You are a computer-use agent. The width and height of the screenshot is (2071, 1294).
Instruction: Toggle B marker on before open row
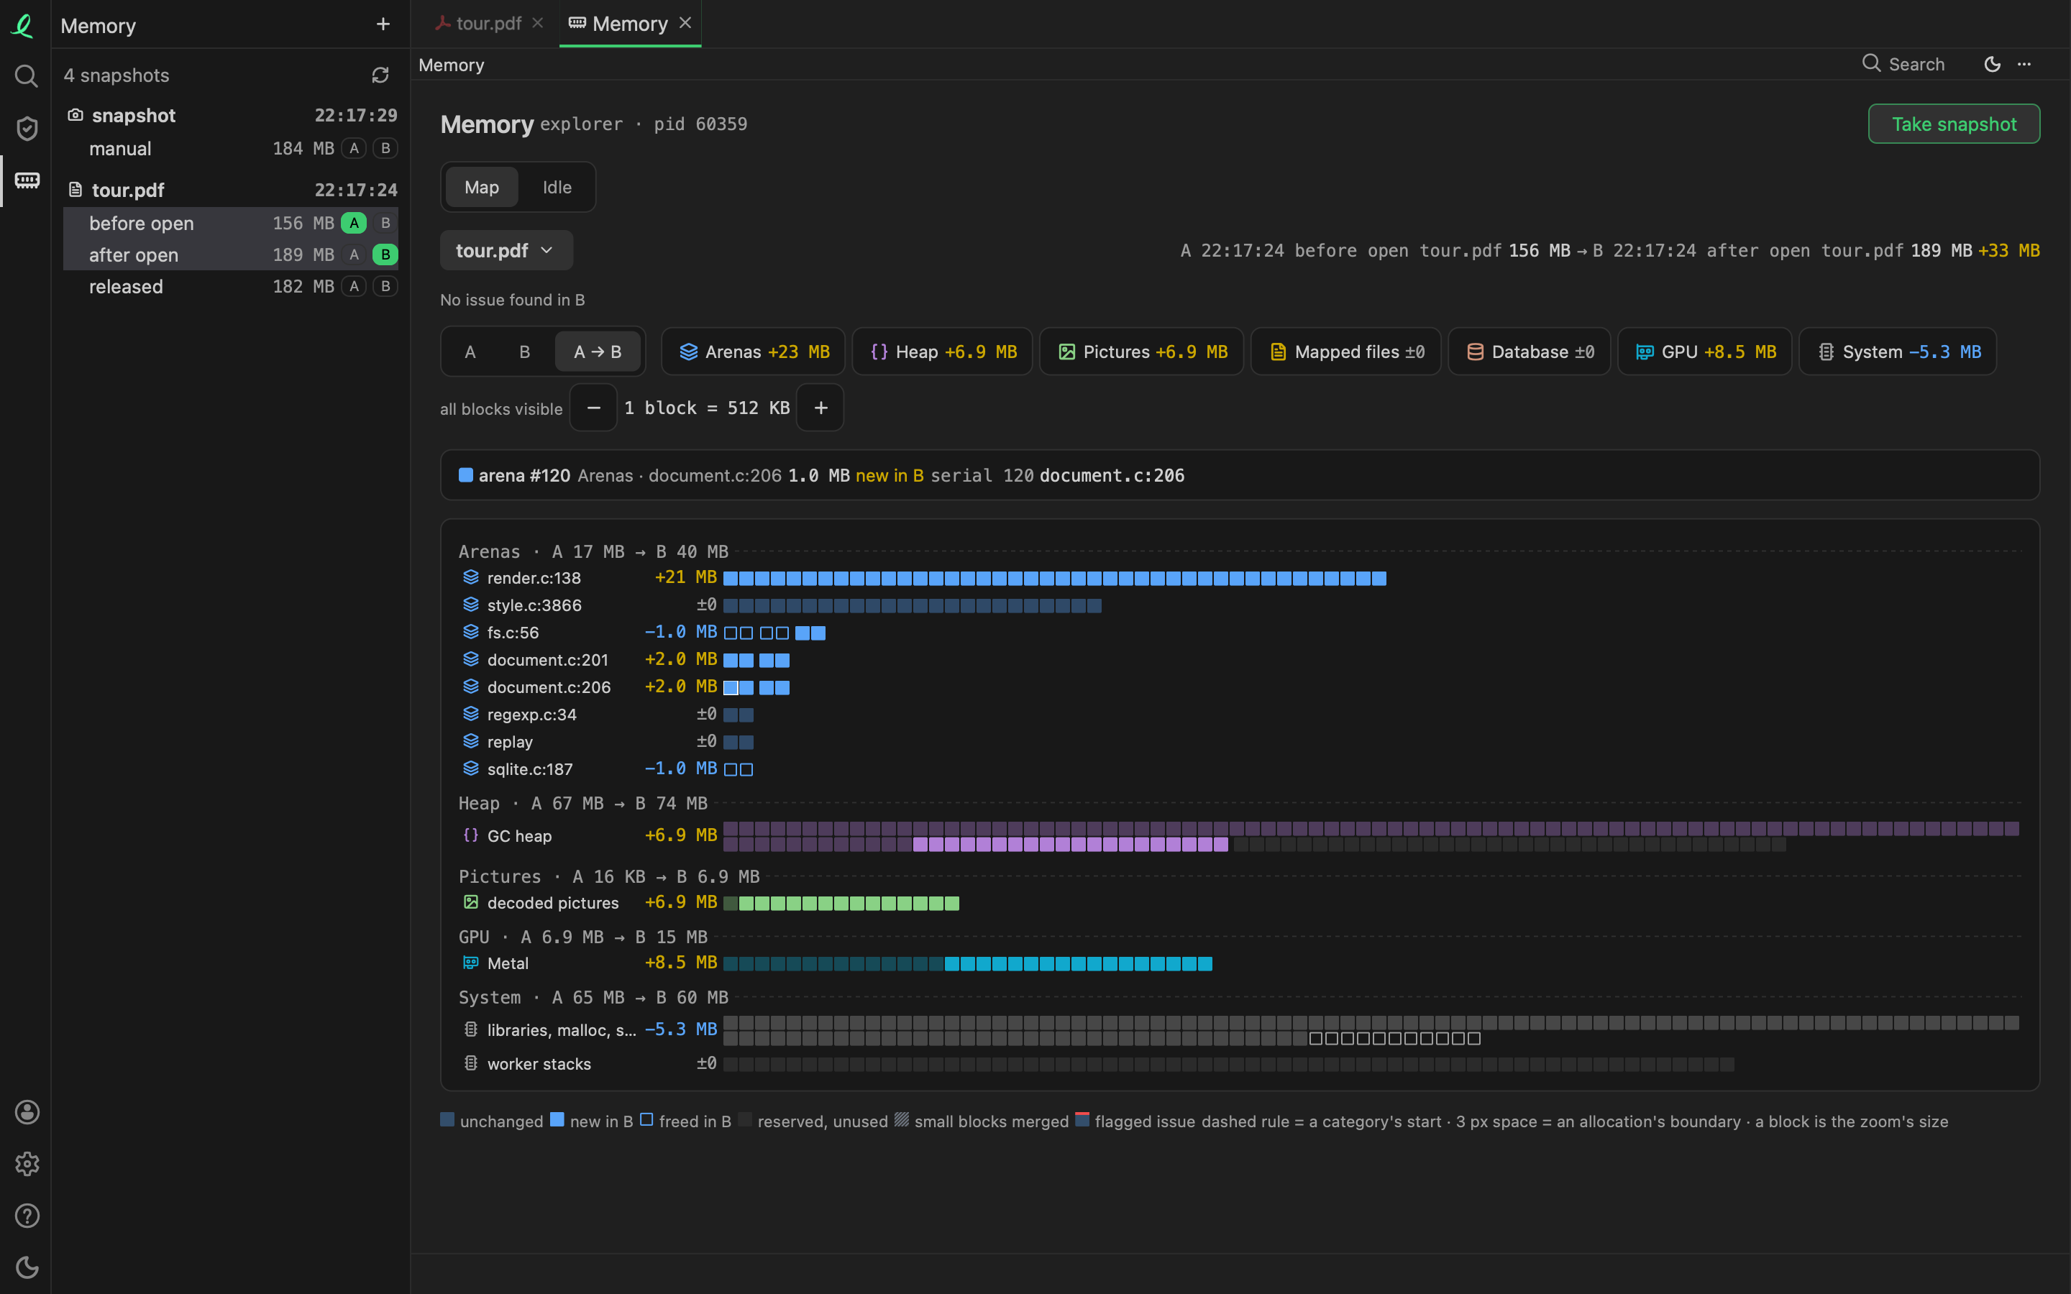click(385, 223)
